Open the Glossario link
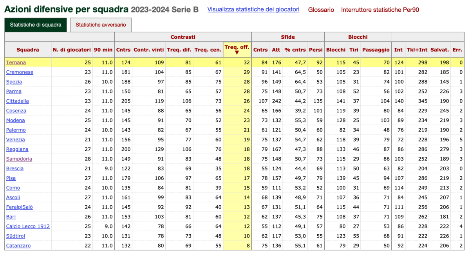Image resolution: width=470 pixels, height=255 pixels. click(321, 10)
